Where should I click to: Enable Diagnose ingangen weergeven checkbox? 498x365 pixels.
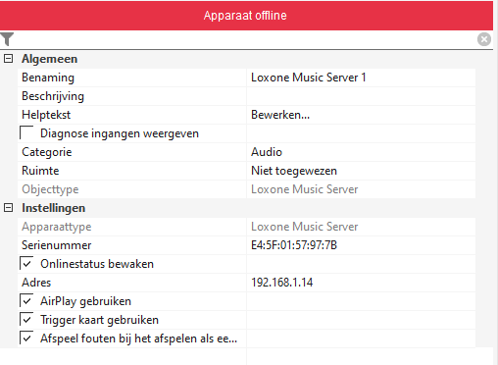(26, 133)
